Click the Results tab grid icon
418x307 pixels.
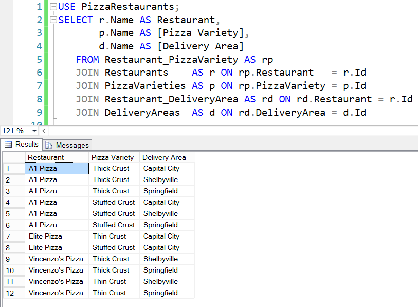8,145
